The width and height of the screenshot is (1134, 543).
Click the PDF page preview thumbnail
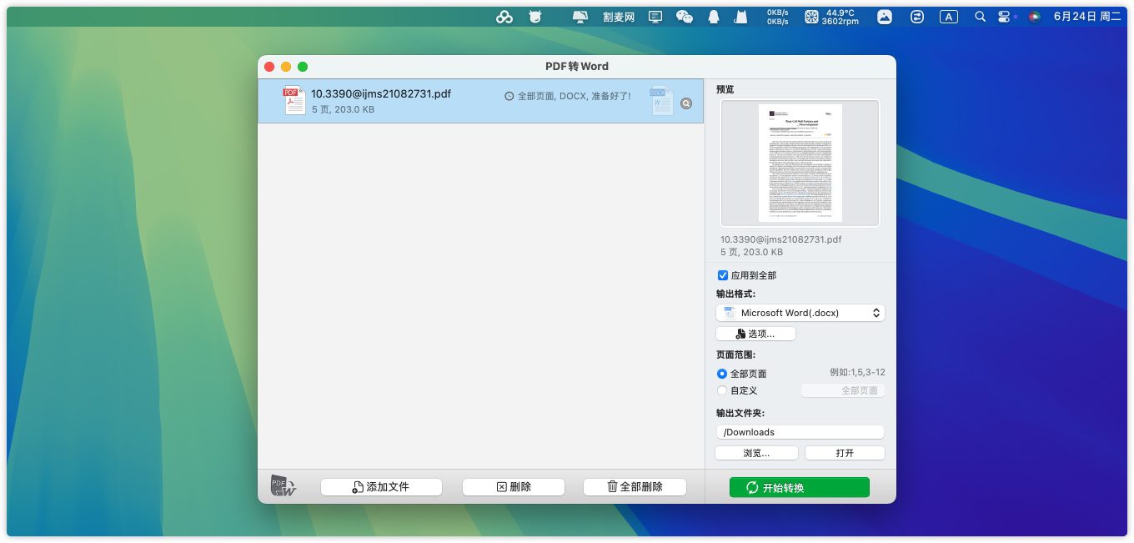[800, 163]
